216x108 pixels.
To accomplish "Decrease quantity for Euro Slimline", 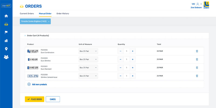I will click(x=120, y=59).
